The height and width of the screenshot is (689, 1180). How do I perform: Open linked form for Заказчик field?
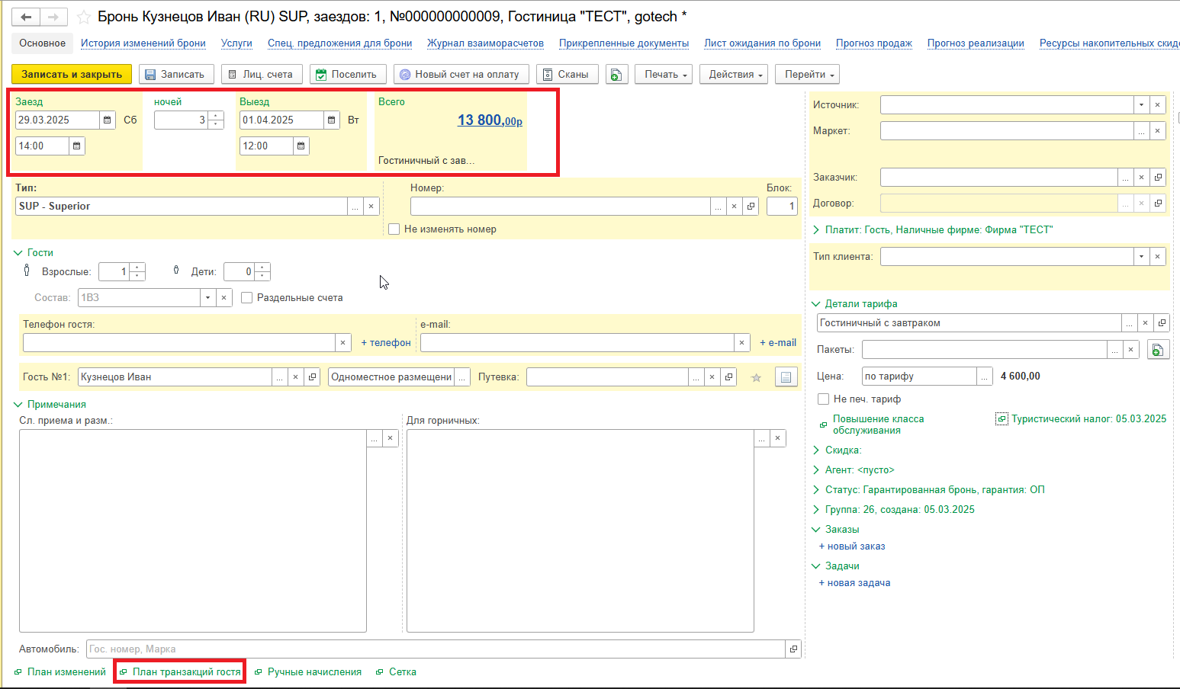[x=1158, y=177]
